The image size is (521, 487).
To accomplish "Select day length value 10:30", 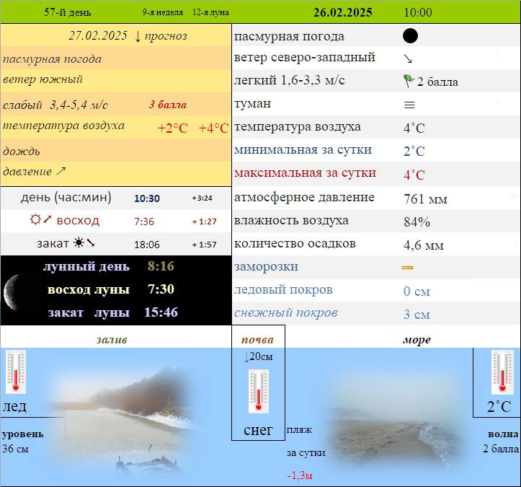I will coord(147,198).
